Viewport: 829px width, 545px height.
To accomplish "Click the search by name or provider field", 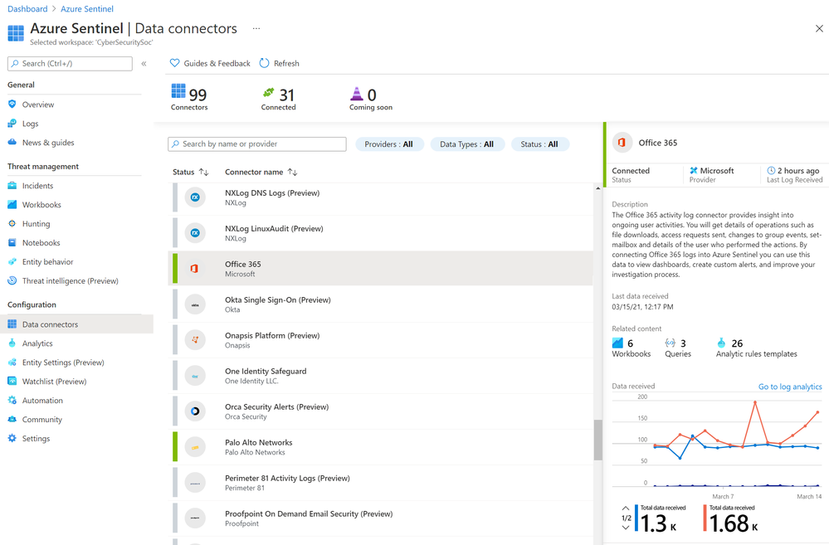I will (x=257, y=144).
